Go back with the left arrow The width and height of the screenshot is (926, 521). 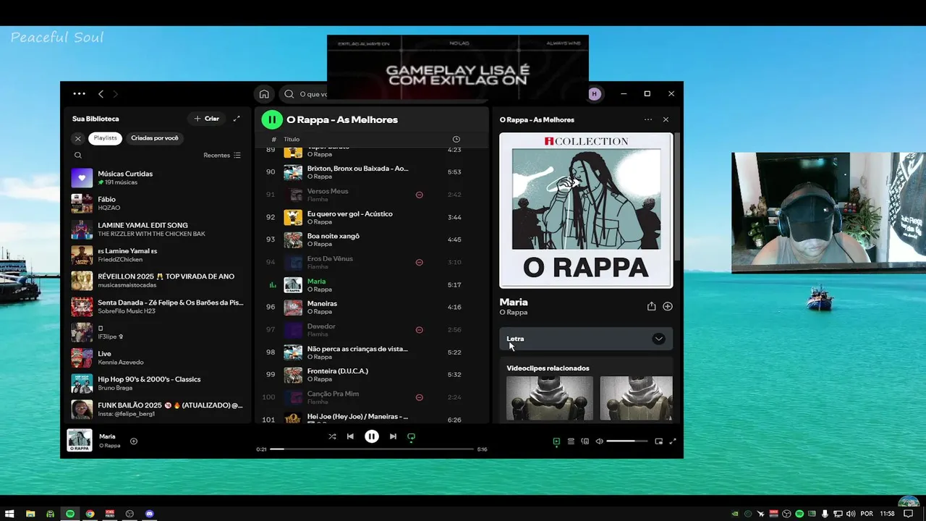[x=101, y=93]
